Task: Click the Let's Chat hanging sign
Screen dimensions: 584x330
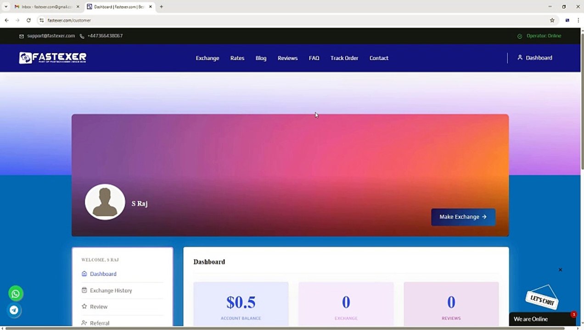Action: coord(542,298)
